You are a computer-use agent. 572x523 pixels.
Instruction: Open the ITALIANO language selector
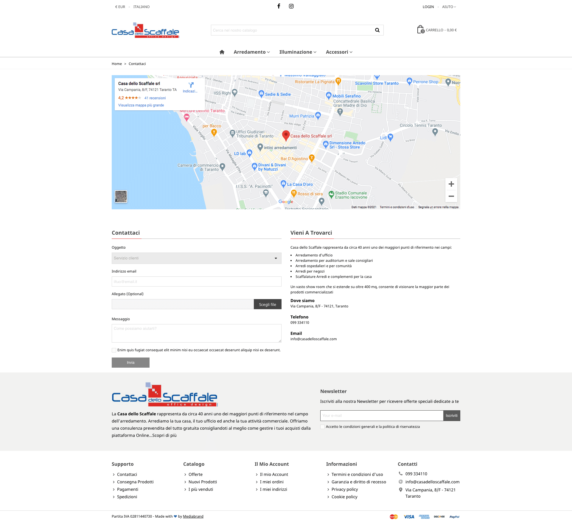coord(142,7)
